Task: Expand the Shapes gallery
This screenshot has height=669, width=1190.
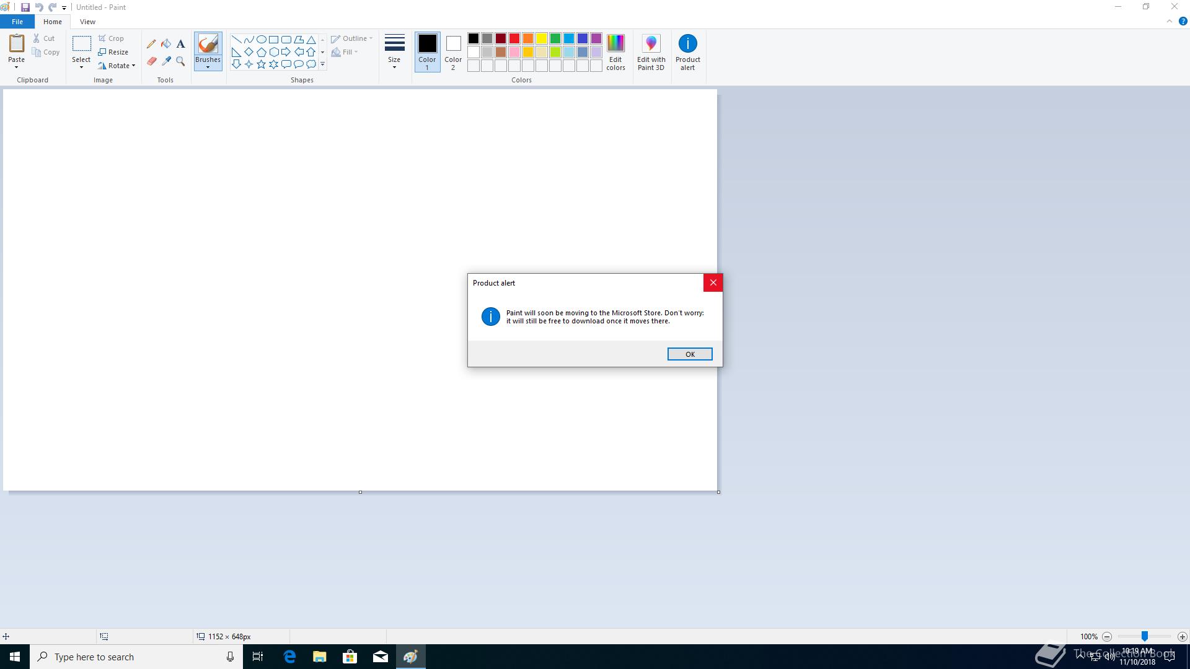Action: (x=322, y=64)
